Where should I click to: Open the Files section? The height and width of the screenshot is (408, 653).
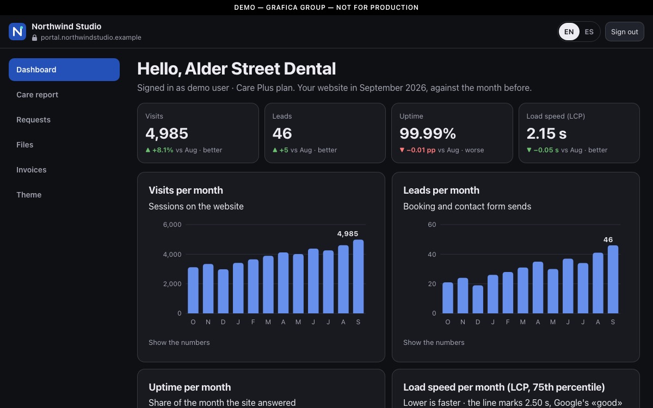pos(64,145)
